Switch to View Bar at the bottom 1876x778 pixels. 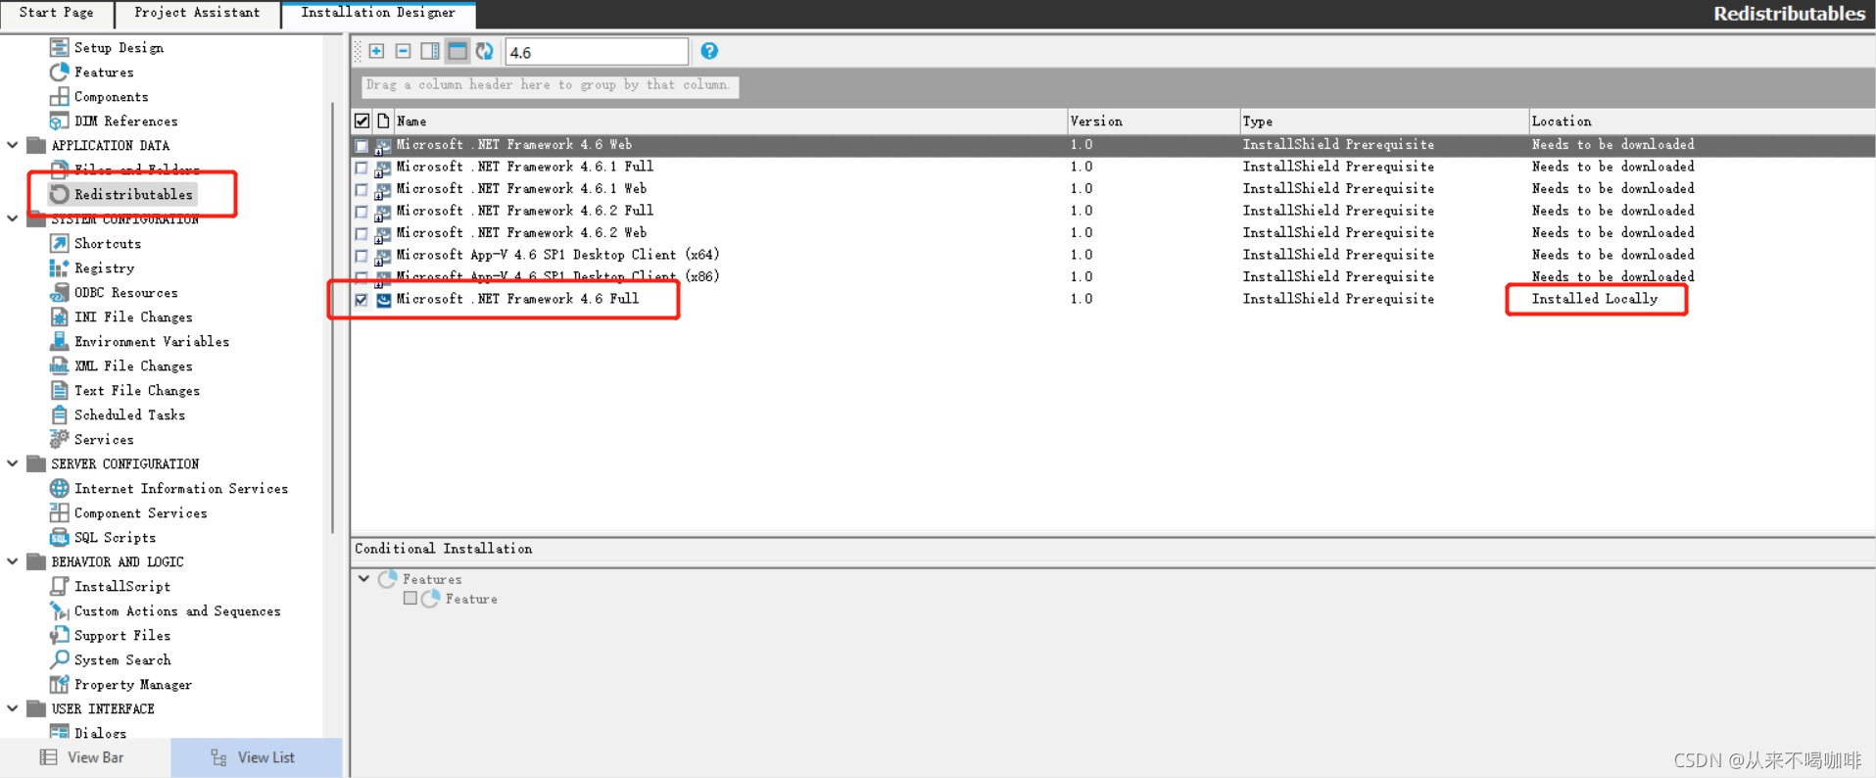(x=84, y=757)
